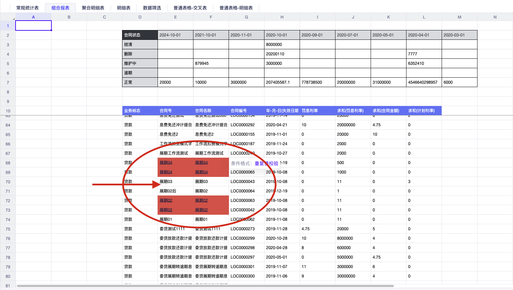Select the row 7 header
Image resolution: width=513 pixels, height=290 pixels.
pos(8,83)
